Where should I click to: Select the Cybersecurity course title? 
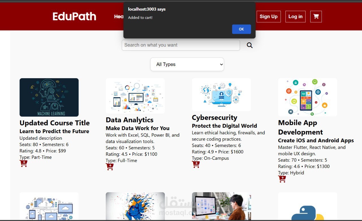coord(214,117)
